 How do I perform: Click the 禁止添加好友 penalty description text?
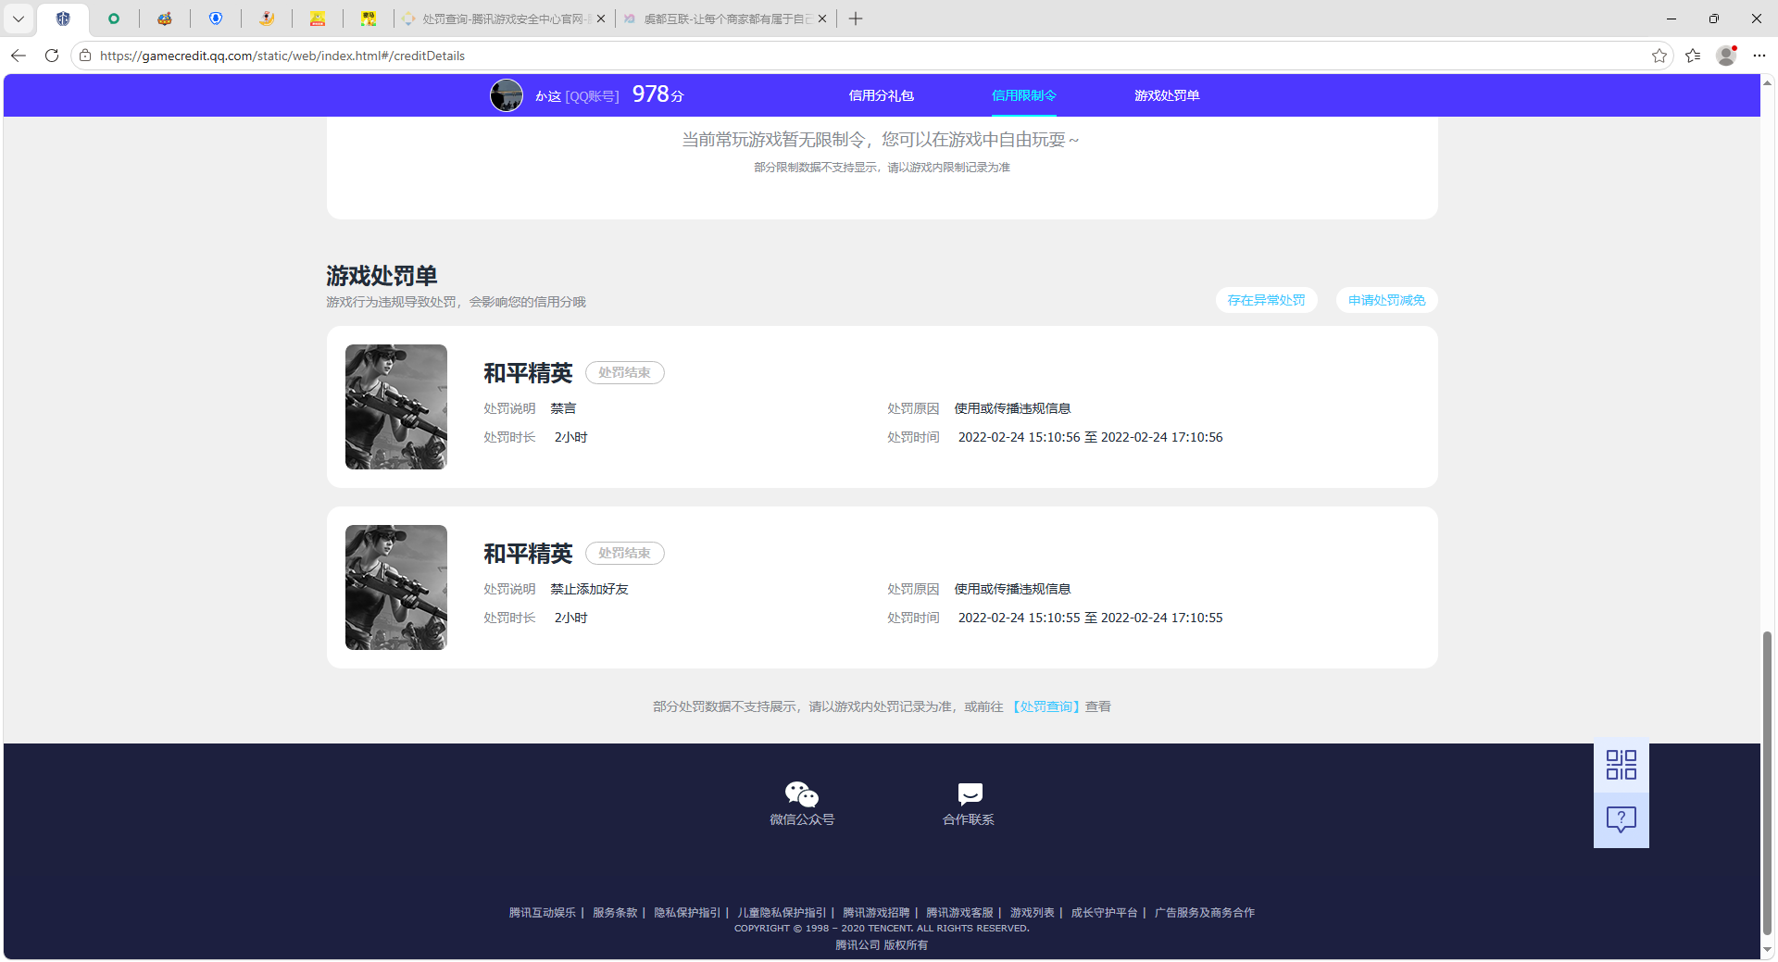pyautogui.click(x=589, y=589)
